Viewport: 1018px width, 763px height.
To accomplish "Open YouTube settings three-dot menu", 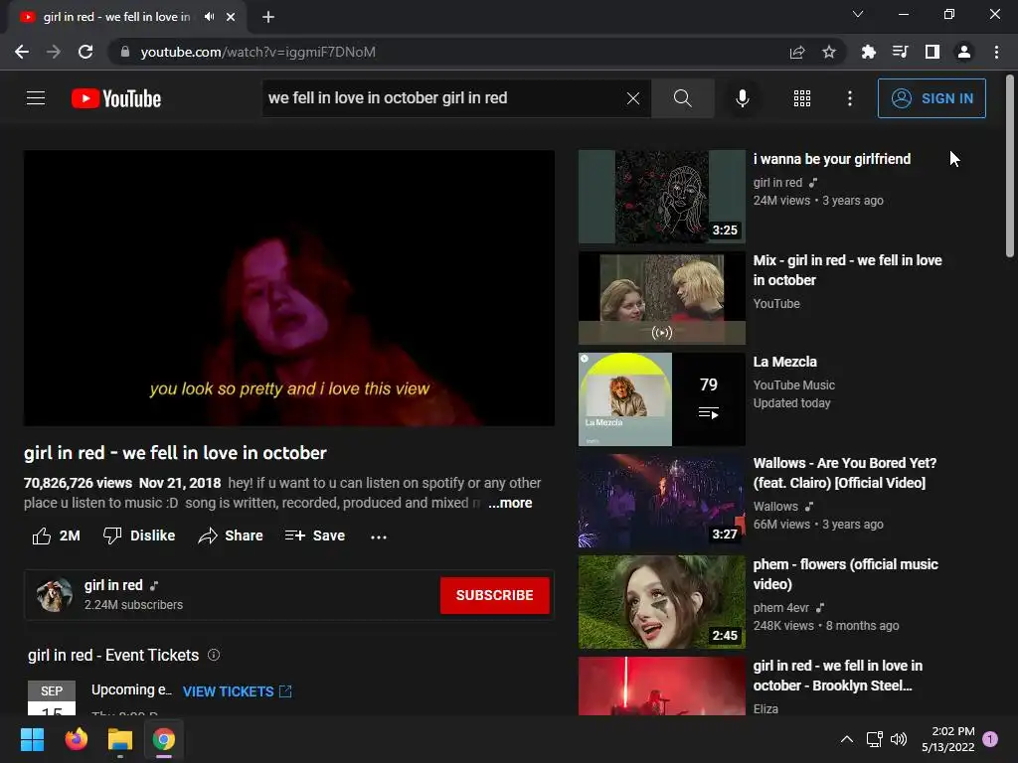I will click(x=850, y=98).
